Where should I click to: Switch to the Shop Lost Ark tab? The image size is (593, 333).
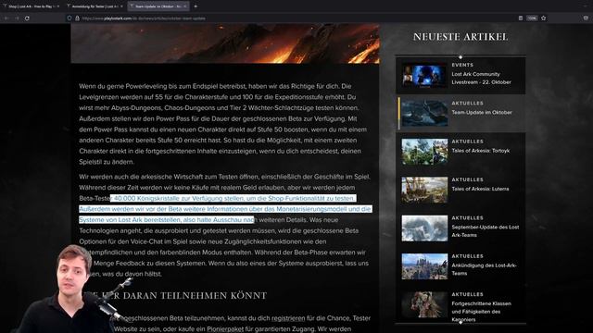(31, 6)
